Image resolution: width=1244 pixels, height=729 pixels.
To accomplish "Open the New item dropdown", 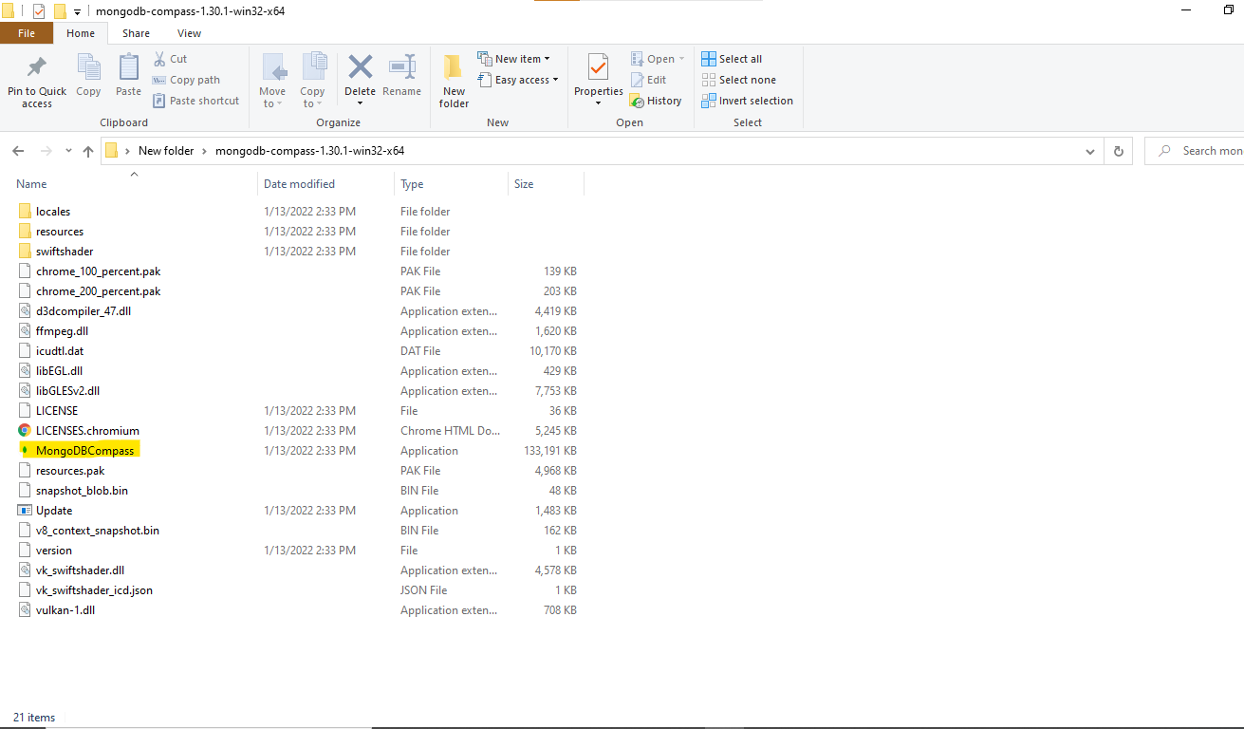I will point(513,59).
